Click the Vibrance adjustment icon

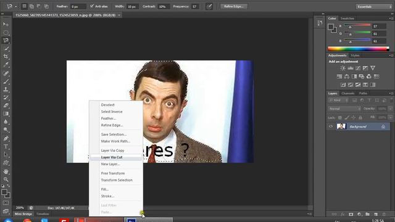[373, 68]
